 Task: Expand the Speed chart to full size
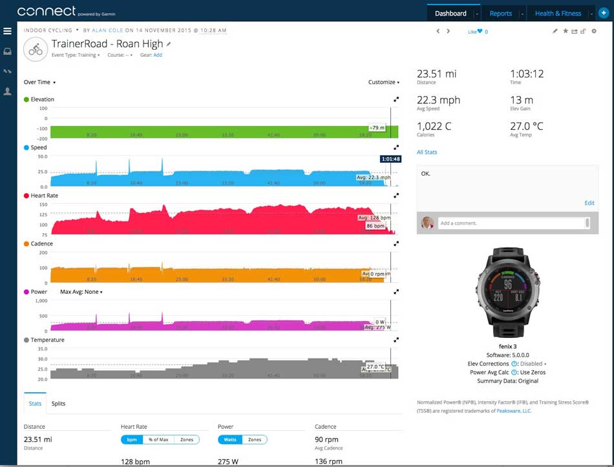click(x=396, y=147)
